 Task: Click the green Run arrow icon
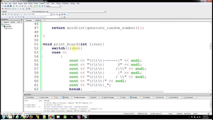click(x=37, y=6)
